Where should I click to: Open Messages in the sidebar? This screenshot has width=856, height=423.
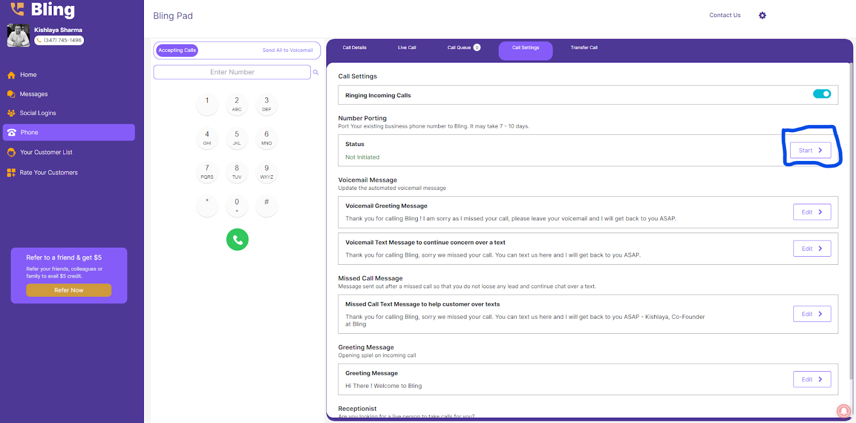pos(34,94)
